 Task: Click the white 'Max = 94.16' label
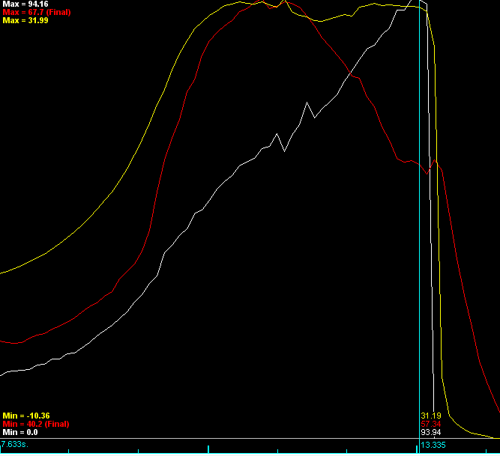pos(25,4)
